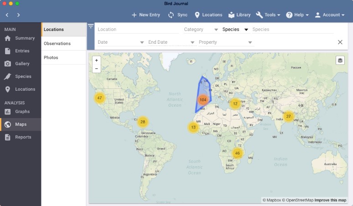Click the Sync label
The height and width of the screenshot is (206, 353).
tap(182, 15)
